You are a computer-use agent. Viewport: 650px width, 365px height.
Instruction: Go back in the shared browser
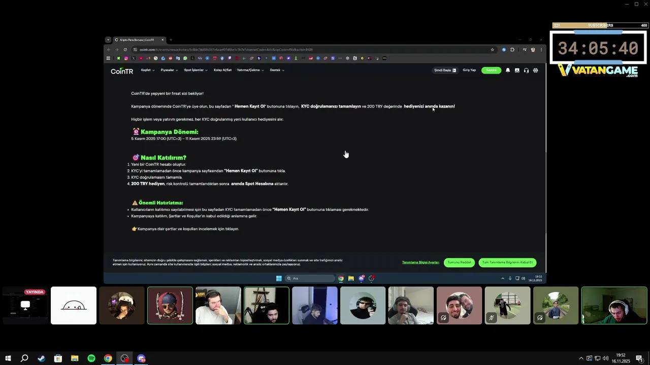(x=109, y=50)
